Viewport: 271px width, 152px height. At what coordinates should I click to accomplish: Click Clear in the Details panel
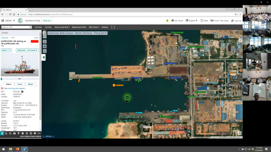[x=36, y=38]
